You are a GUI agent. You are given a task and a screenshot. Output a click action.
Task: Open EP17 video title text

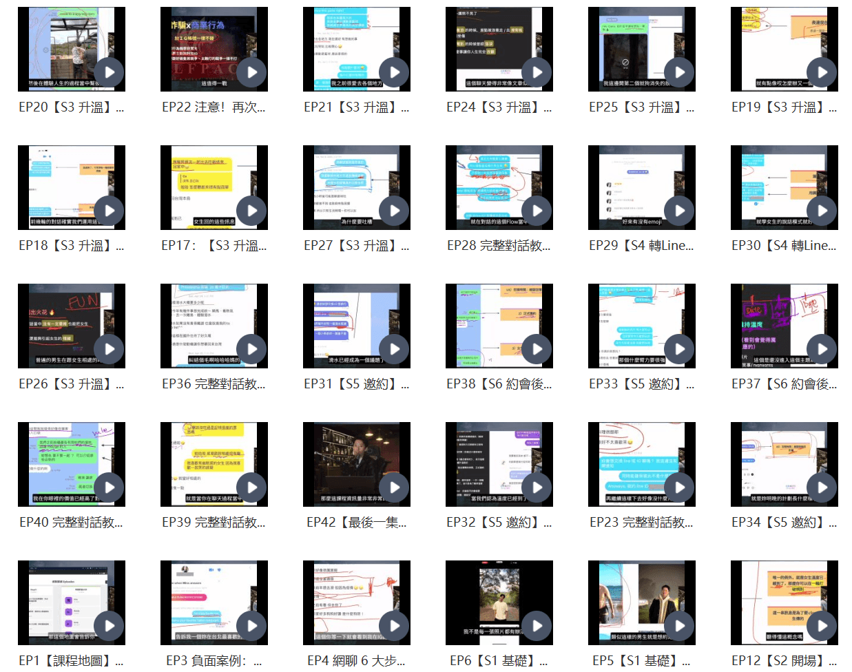[x=214, y=246]
